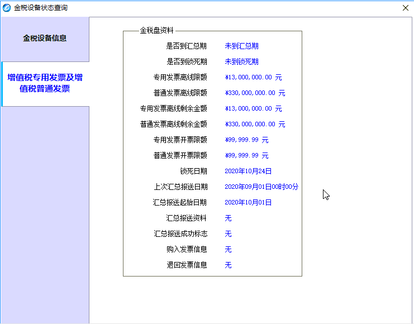Click the 汇总报送成功标志 label

[x=180, y=234]
